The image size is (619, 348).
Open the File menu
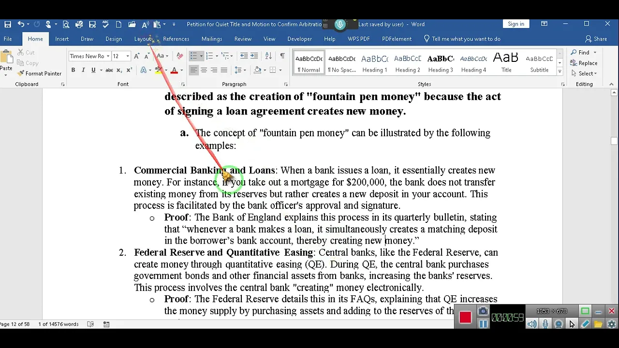(8, 39)
